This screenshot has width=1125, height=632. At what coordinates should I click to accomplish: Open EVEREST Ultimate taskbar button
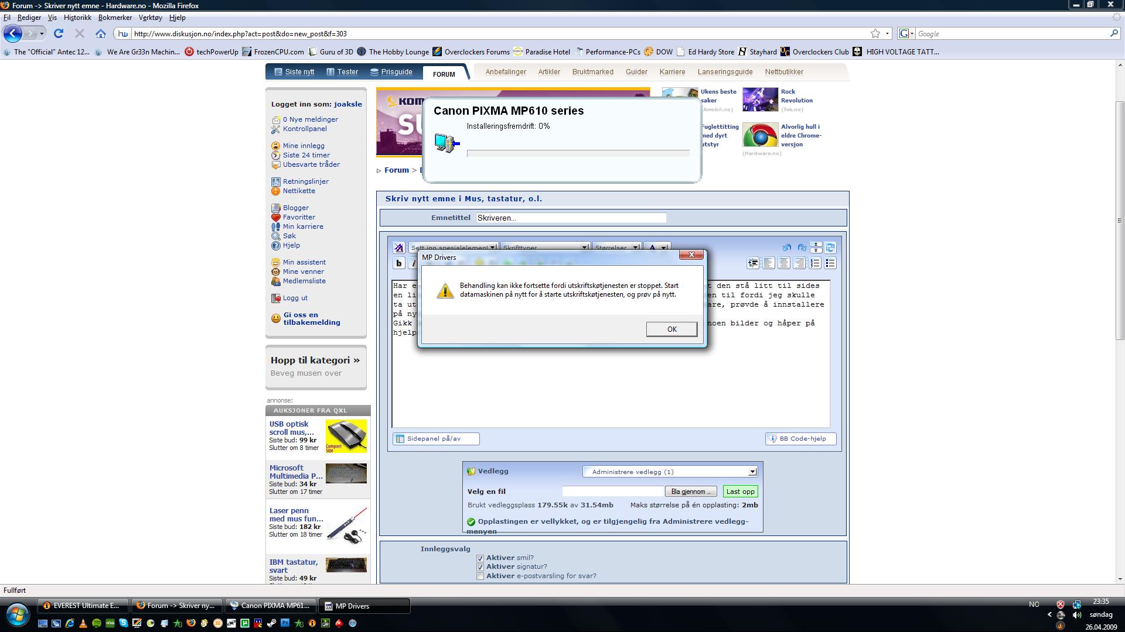click(83, 606)
